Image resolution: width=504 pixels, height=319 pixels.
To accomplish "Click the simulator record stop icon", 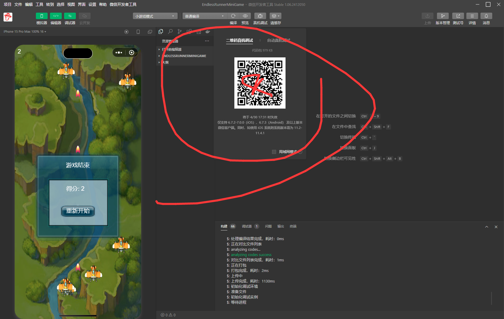I will coord(126,32).
